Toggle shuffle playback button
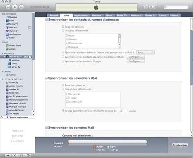The image size is (193, 158). point(15,155)
